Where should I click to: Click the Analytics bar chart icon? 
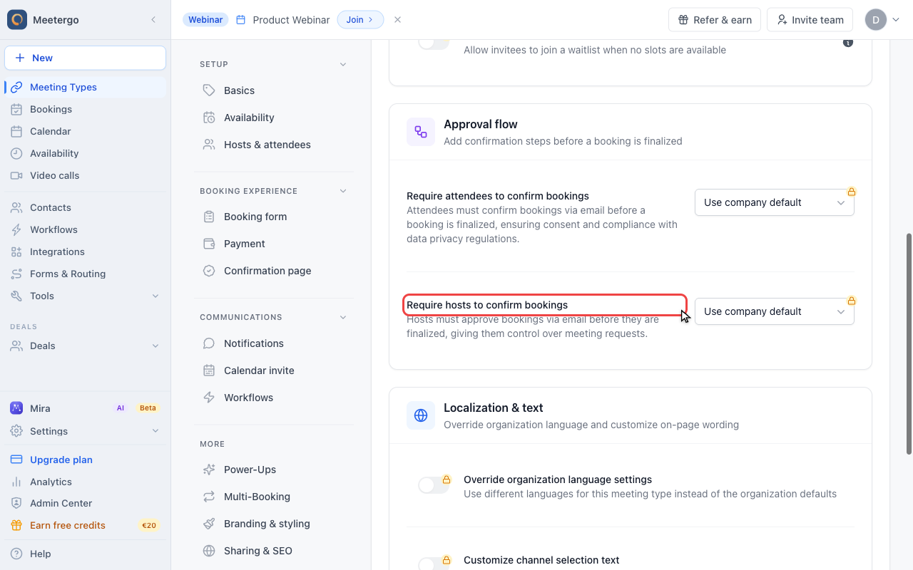click(16, 482)
